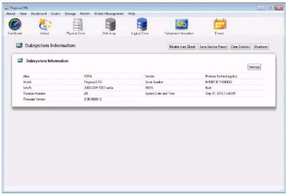
Task: Open subsystem Settings button
Action: [254, 67]
